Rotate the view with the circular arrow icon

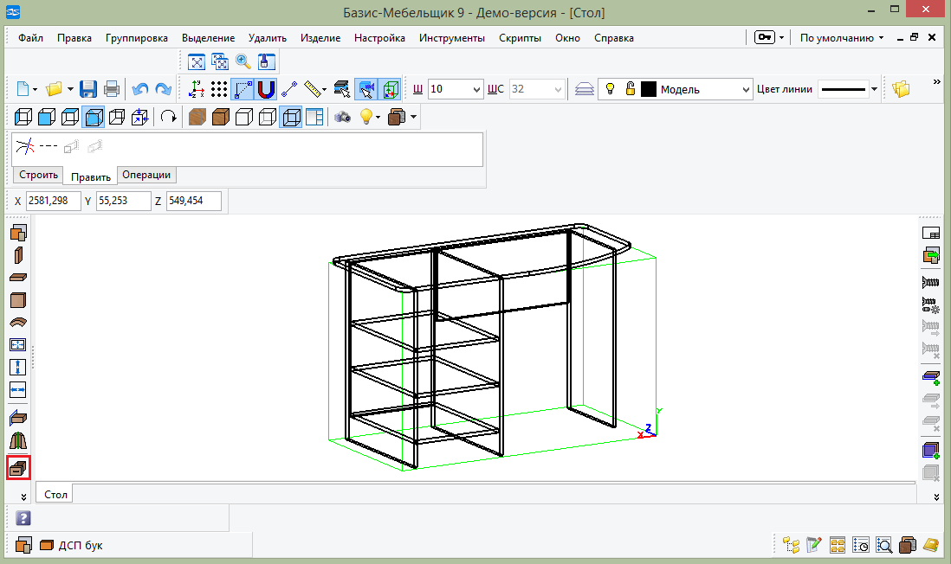169,117
